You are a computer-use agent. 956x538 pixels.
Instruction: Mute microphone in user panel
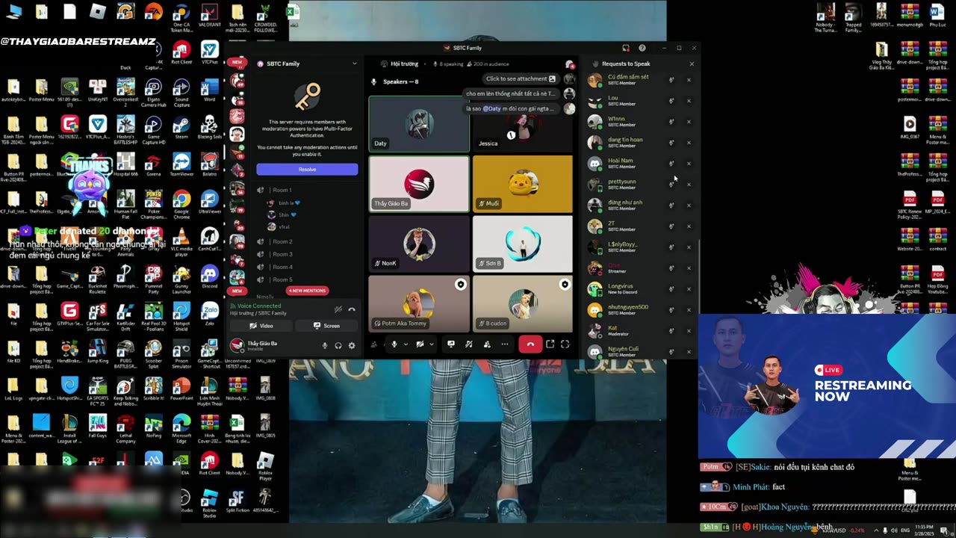pos(325,345)
